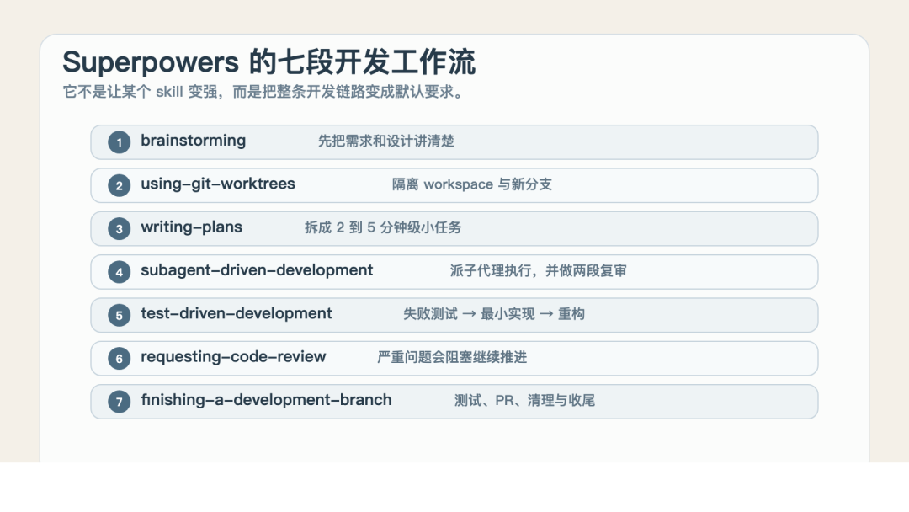
Task: Click the number 7 badge beside finishing-a-development-branch
Action: [119, 401]
